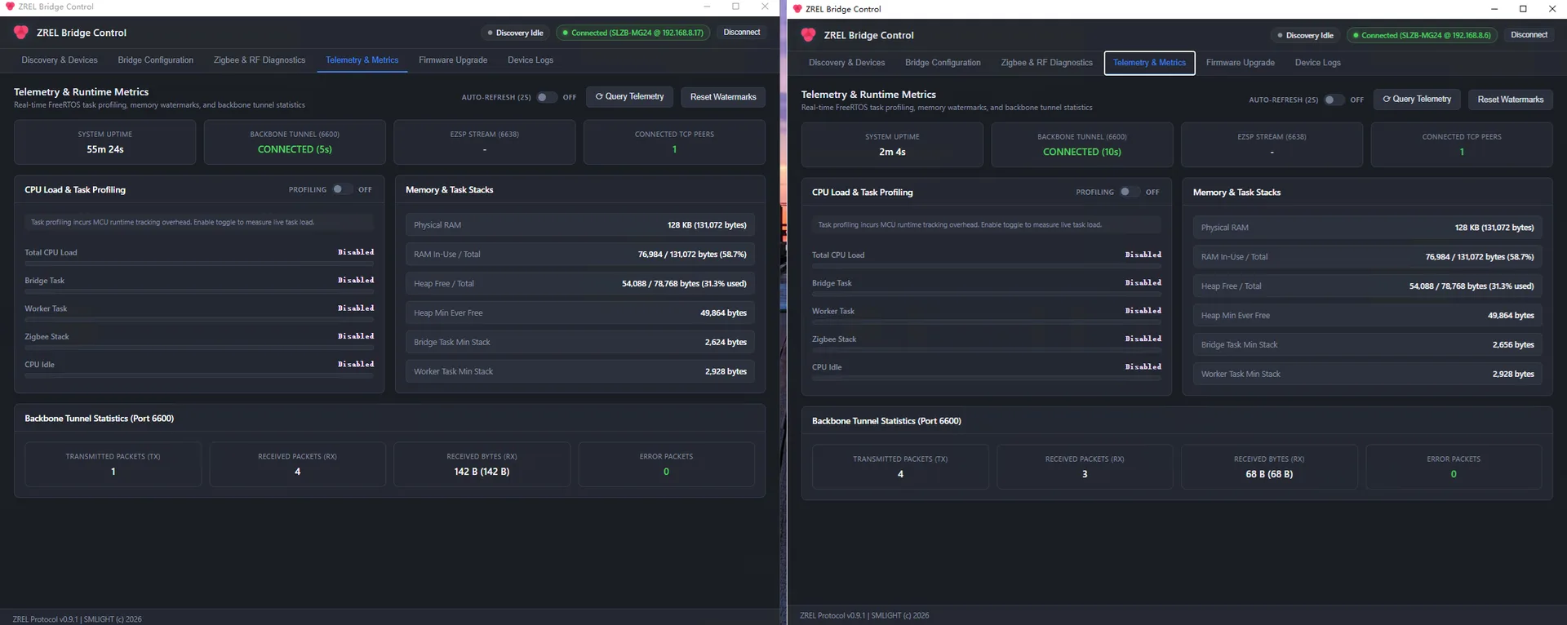1567x625 pixels.
Task: Minimize the left ZREL Bridge Control window
Action: pos(707,7)
